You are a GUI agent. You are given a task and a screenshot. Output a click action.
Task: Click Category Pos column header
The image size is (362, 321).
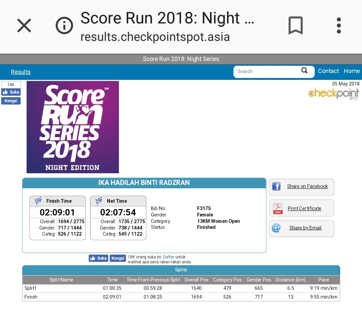227,280
